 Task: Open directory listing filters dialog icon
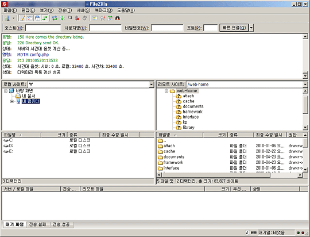95,18
